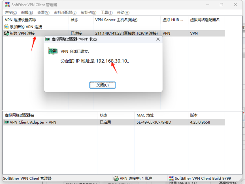Open the 虚拟适配器(L) menu
Screen dimensions: 245x184
point(65,12)
